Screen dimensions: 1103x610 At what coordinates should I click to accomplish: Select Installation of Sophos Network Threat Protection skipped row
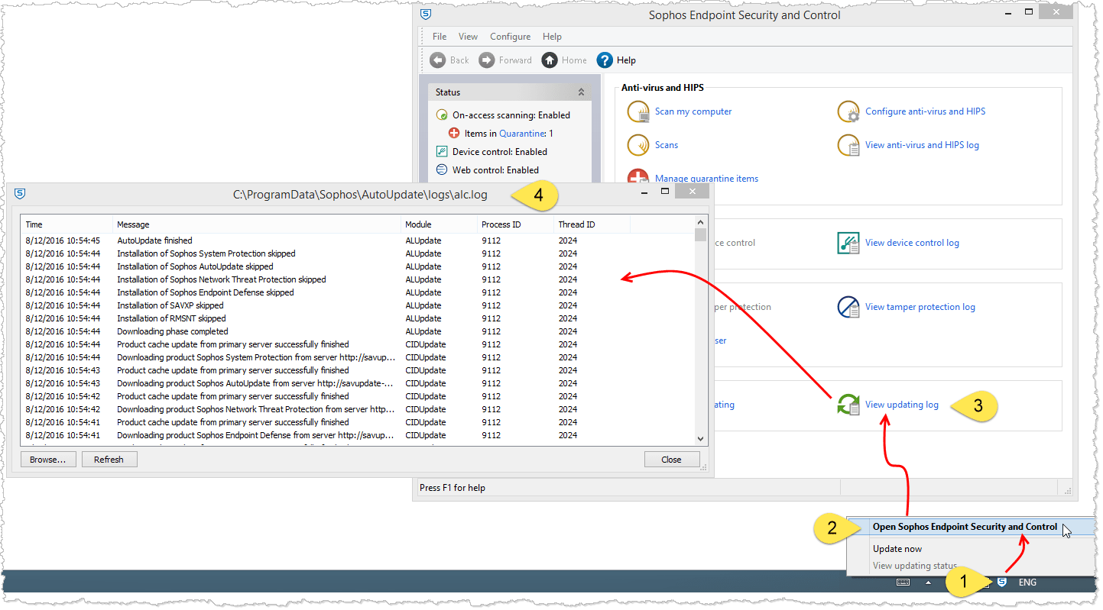358,279
